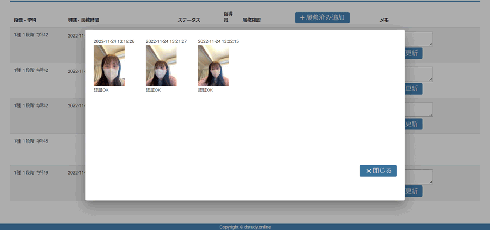This screenshot has width=490, height=230.
Task: Click the 履修確認 column header
Action: [252, 20]
